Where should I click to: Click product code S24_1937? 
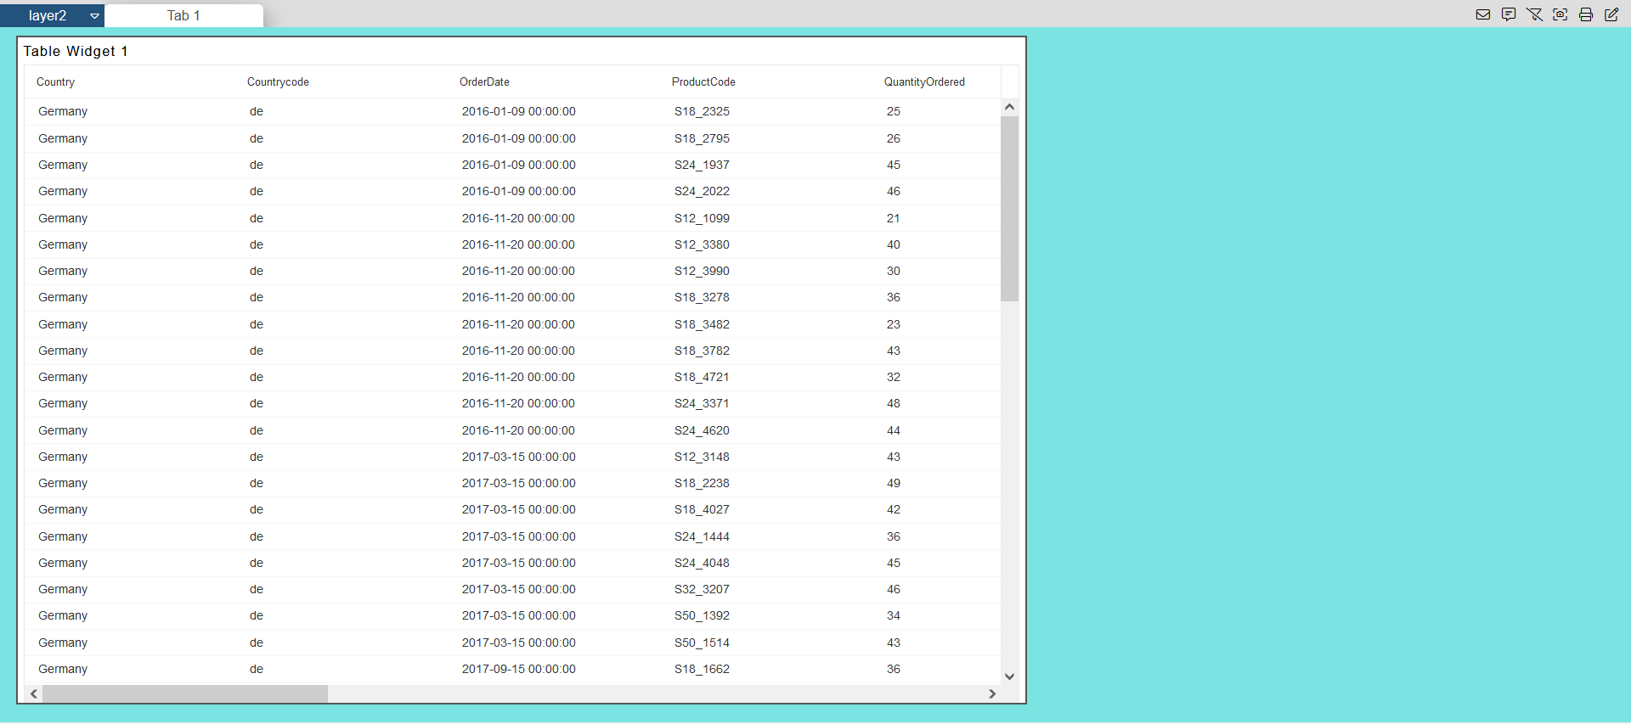702,165
